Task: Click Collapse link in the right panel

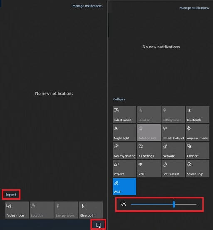Action: click(x=119, y=99)
